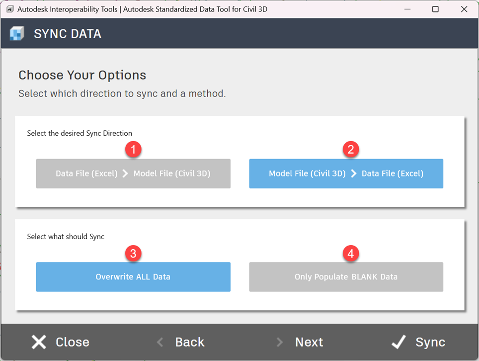
Task: Click the red number 1 badge
Action: (133, 150)
